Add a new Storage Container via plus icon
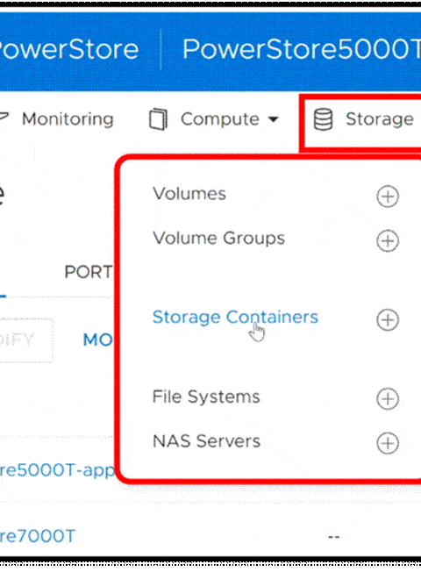 [388, 320]
